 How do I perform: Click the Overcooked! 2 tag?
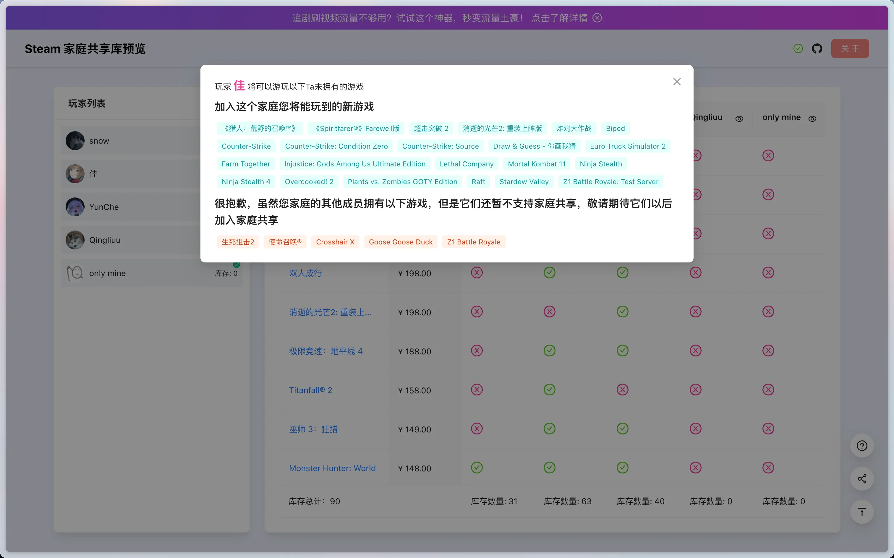click(x=309, y=181)
